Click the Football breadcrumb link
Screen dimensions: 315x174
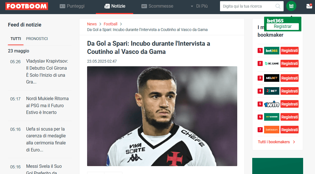tap(111, 24)
